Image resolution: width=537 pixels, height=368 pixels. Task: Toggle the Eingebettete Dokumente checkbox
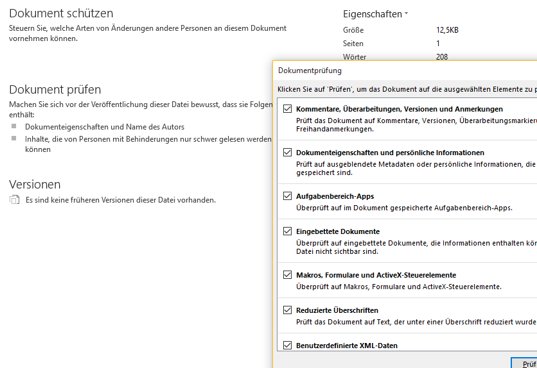coord(287,231)
